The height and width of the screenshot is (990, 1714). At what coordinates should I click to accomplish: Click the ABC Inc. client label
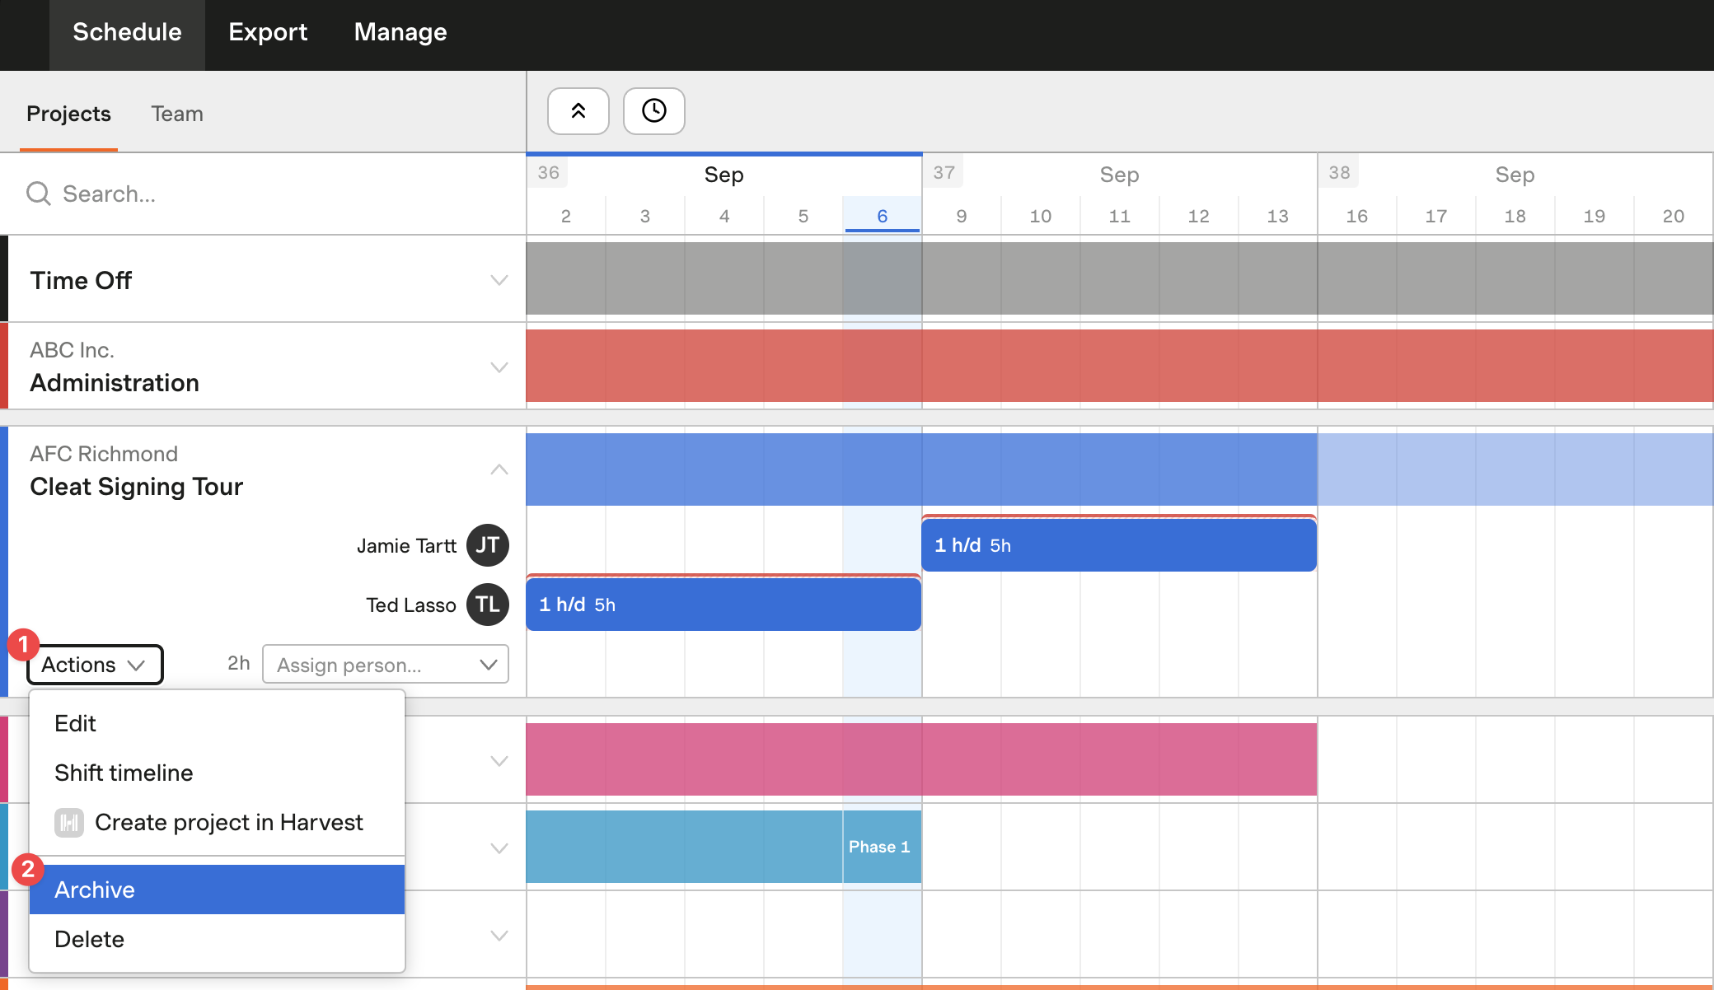pyautogui.click(x=72, y=350)
